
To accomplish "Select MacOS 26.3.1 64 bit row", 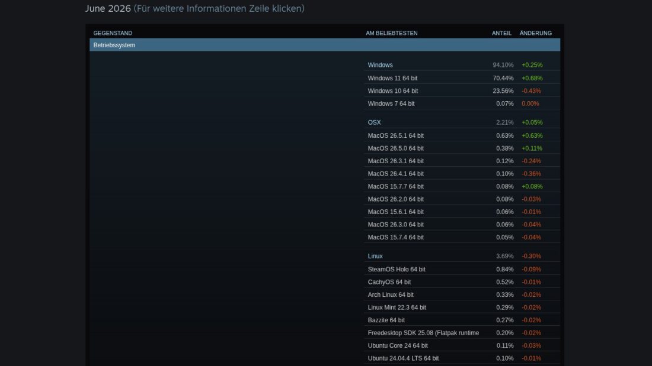I will click(x=462, y=161).
